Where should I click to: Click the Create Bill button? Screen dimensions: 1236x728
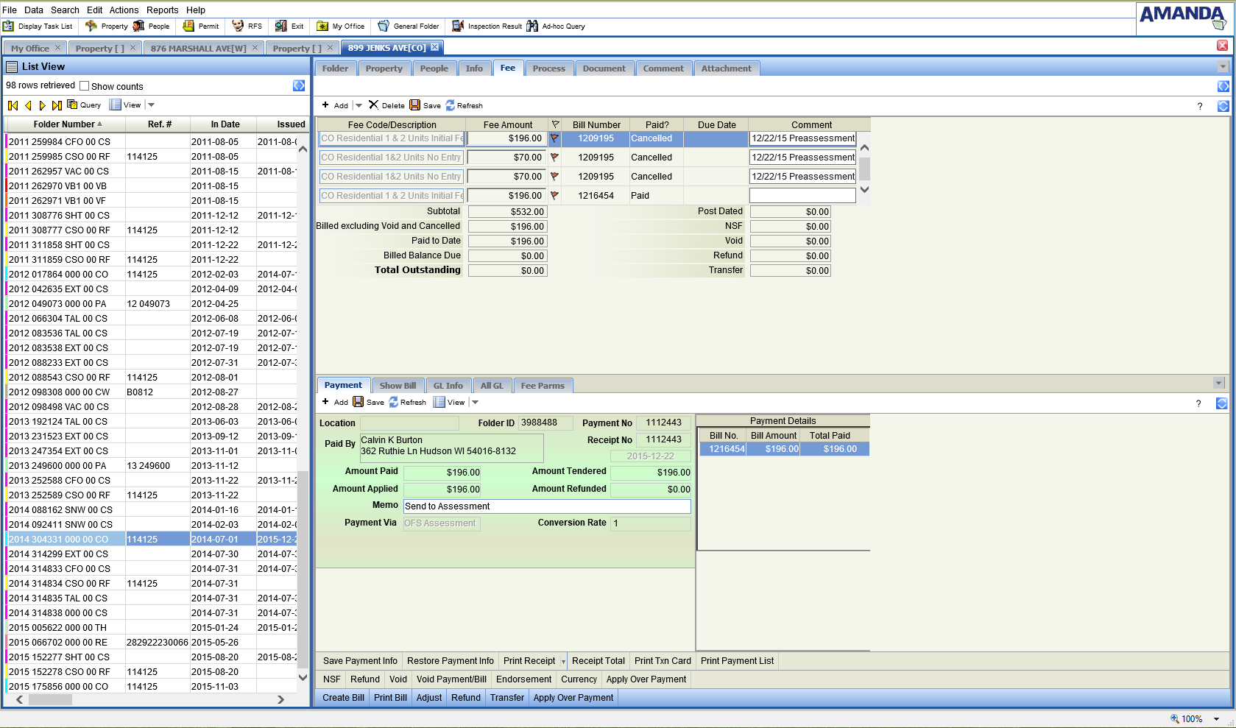[343, 698]
